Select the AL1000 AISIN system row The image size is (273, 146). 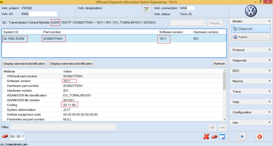click(x=114, y=39)
